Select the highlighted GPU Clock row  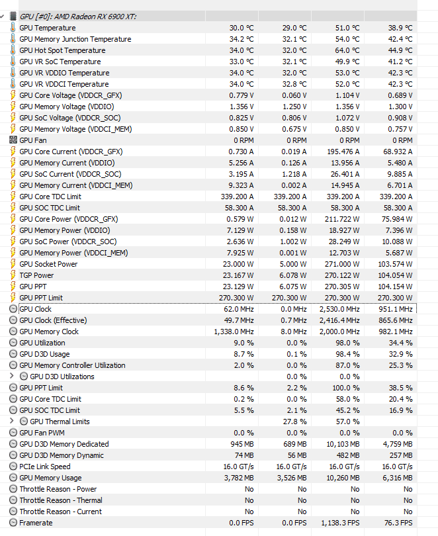[208, 309]
